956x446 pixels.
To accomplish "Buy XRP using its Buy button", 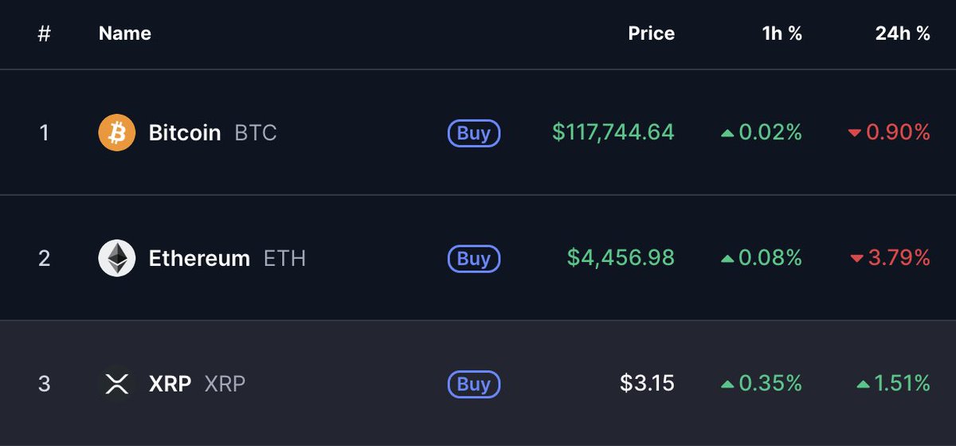I will (474, 385).
